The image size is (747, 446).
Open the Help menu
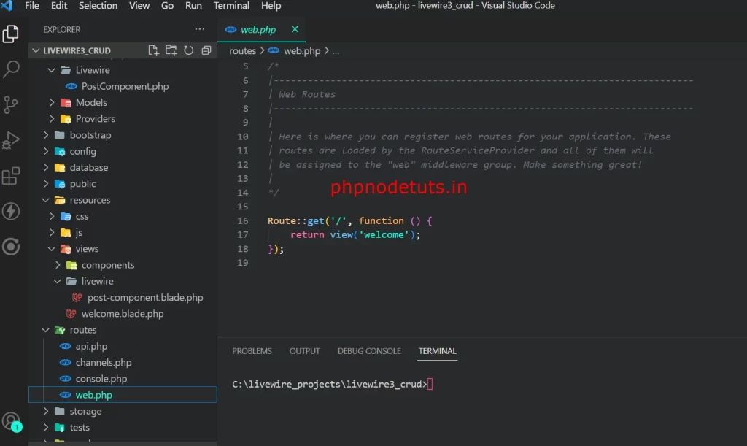coord(271,6)
